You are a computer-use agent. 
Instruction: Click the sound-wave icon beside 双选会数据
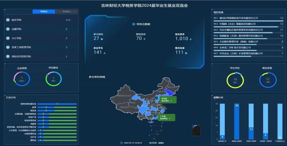(x=134, y=24)
